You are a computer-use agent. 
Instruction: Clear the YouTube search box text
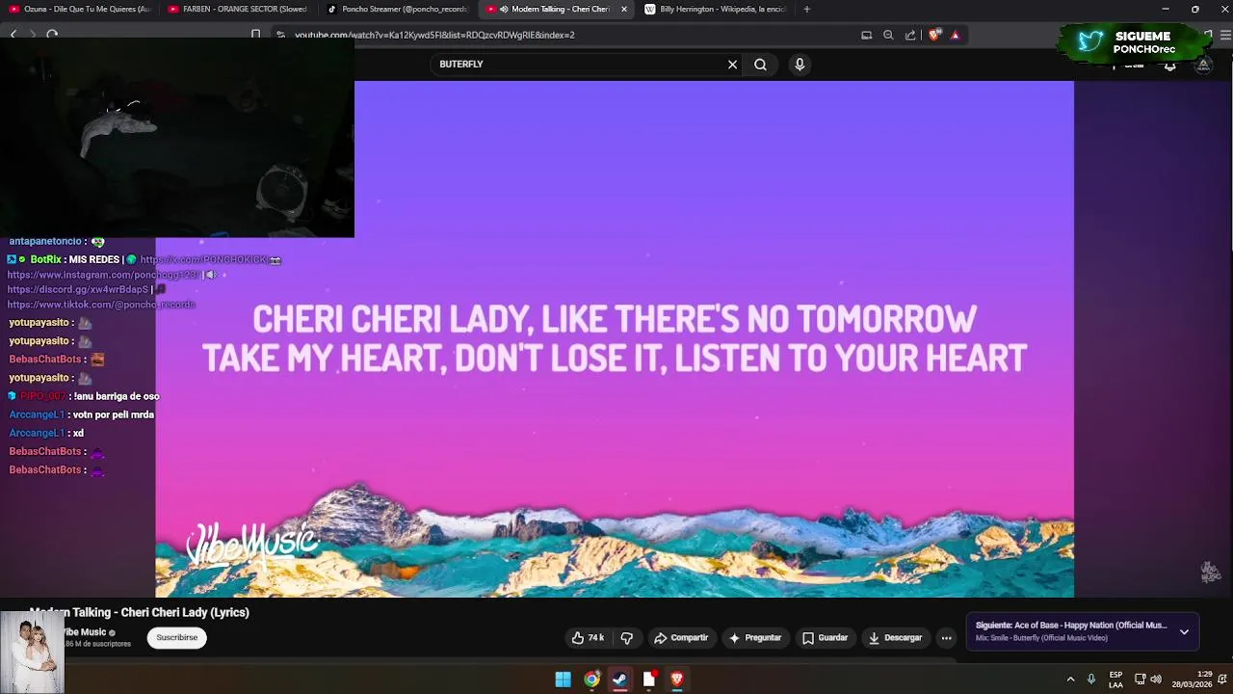(732, 65)
